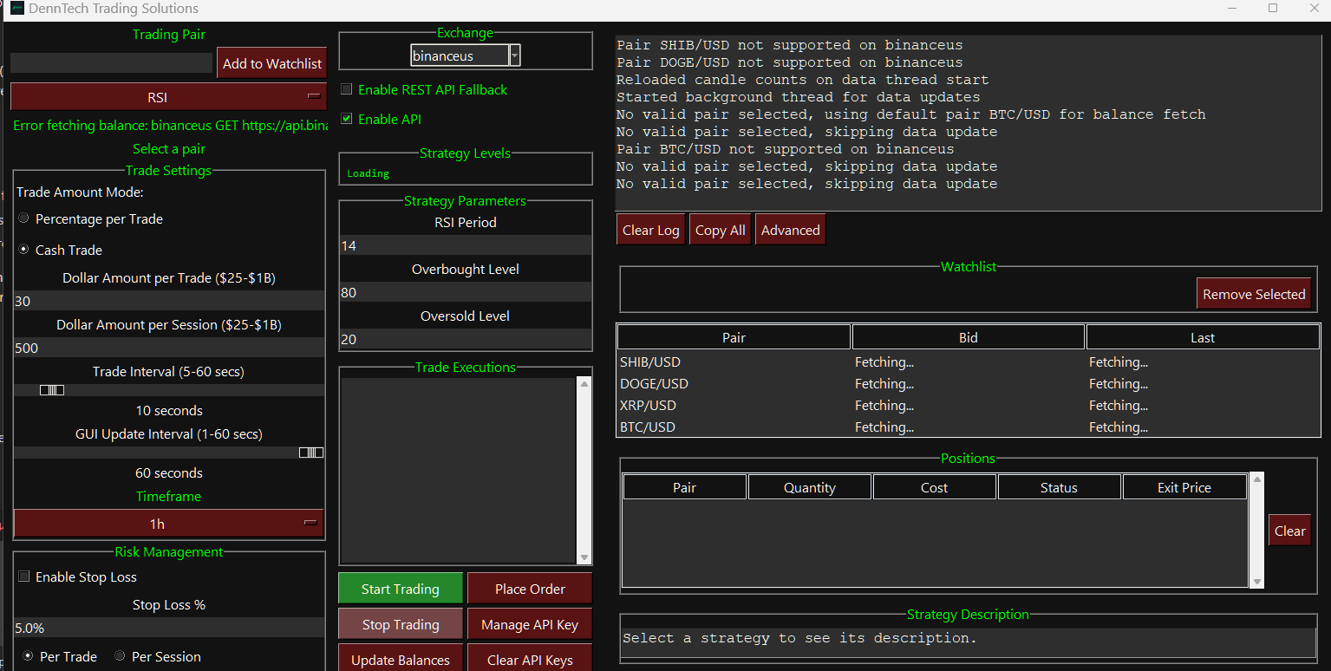The image size is (1331, 671).
Task: Open the Advanced log options
Action: click(790, 229)
